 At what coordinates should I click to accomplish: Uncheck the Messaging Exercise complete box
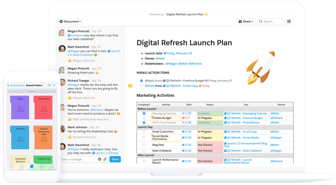(x=144, y=113)
